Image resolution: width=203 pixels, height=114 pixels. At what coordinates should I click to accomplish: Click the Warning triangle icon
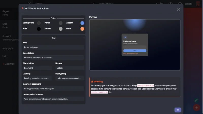[x=92, y=81]
